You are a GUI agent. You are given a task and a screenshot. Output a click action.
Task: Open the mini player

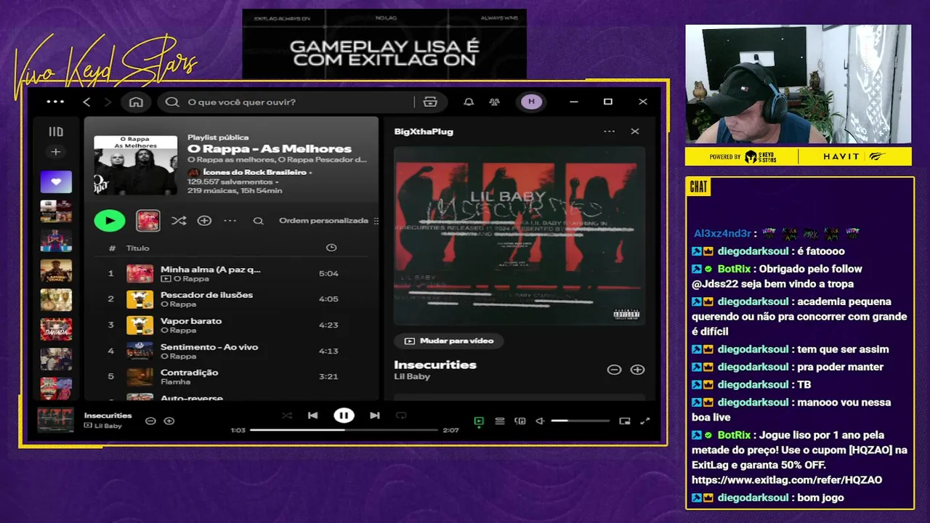click(625, 421)
